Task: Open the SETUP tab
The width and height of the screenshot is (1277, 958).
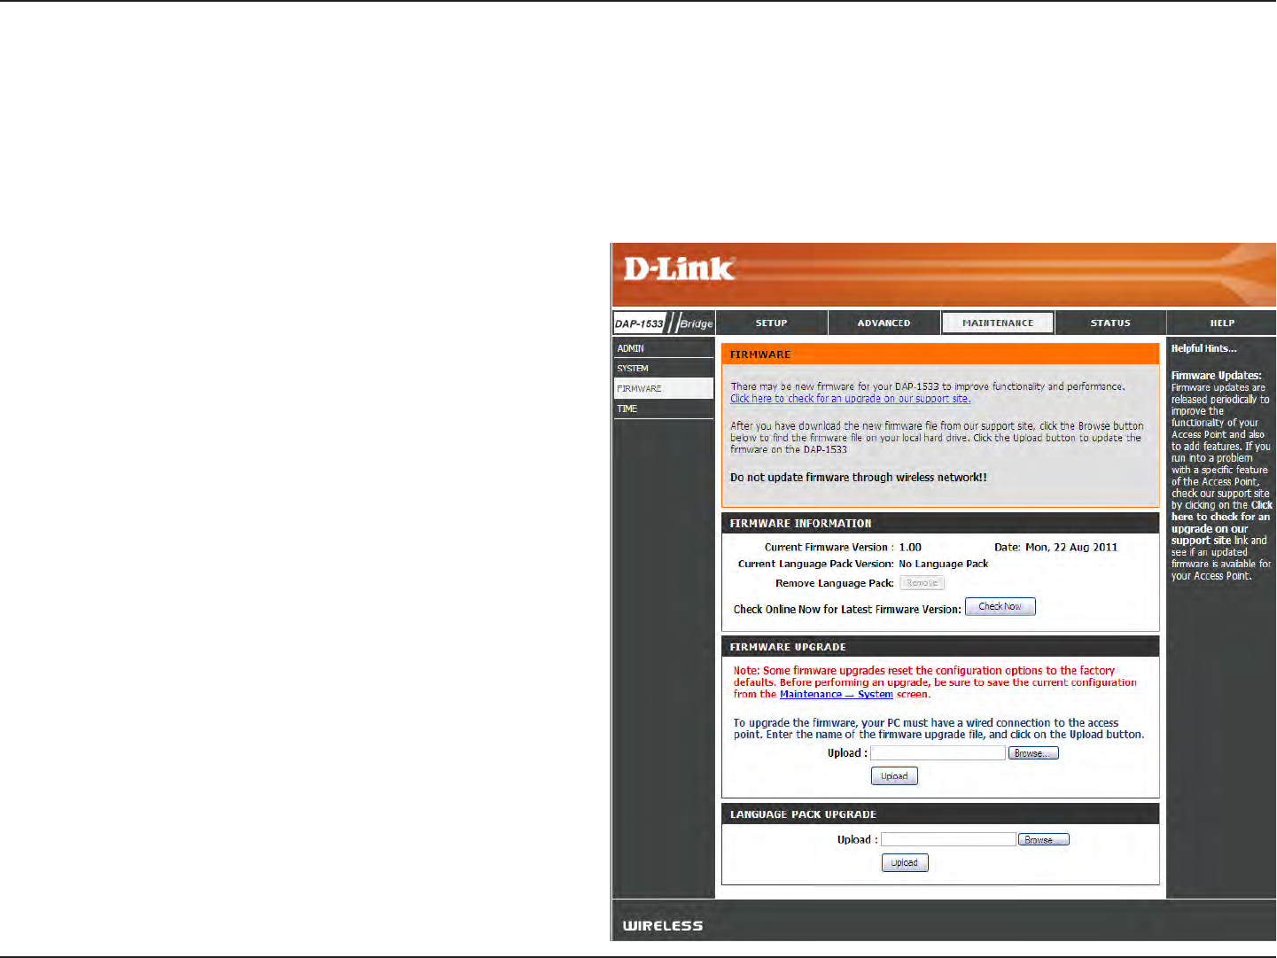Action: point(771,323)
